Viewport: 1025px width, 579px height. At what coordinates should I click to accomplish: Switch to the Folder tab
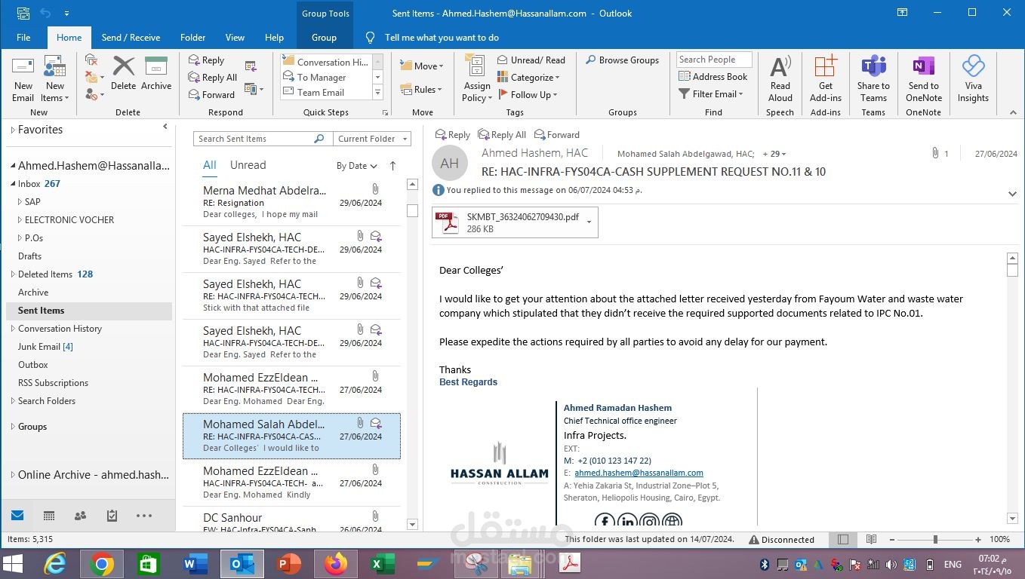point(192,38)
